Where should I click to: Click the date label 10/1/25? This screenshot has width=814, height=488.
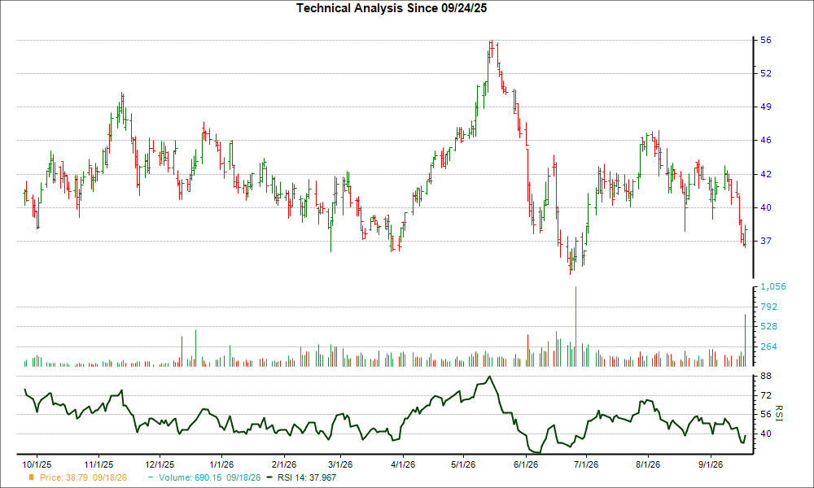click(37, 464)
